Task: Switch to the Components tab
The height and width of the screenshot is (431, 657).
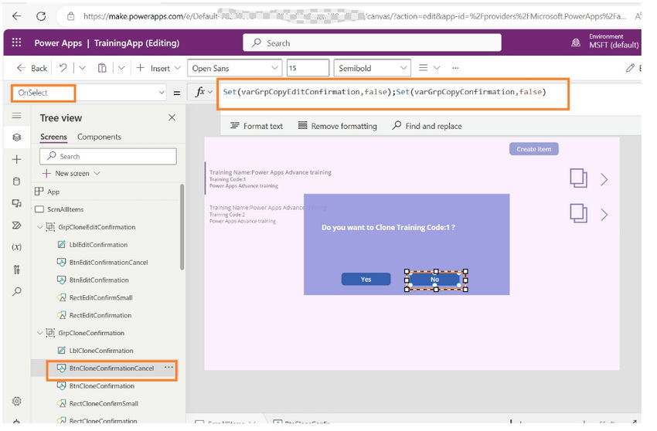Action: (99, 137)
